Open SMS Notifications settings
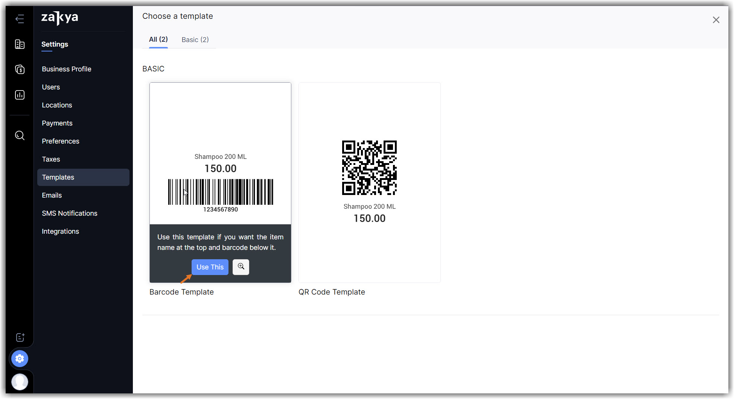 tap(69, 213)
